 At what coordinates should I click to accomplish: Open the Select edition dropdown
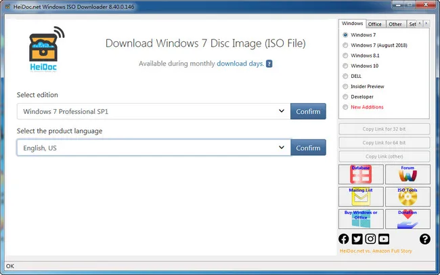pos(154,111)
